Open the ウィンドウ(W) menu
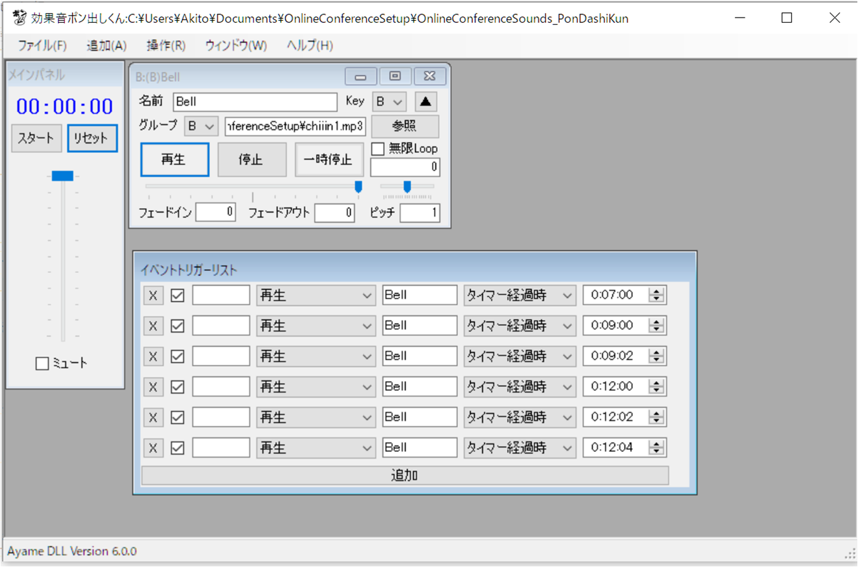This screenshot has height=567, width=858. pyautogui.click(x=236, y=46)
